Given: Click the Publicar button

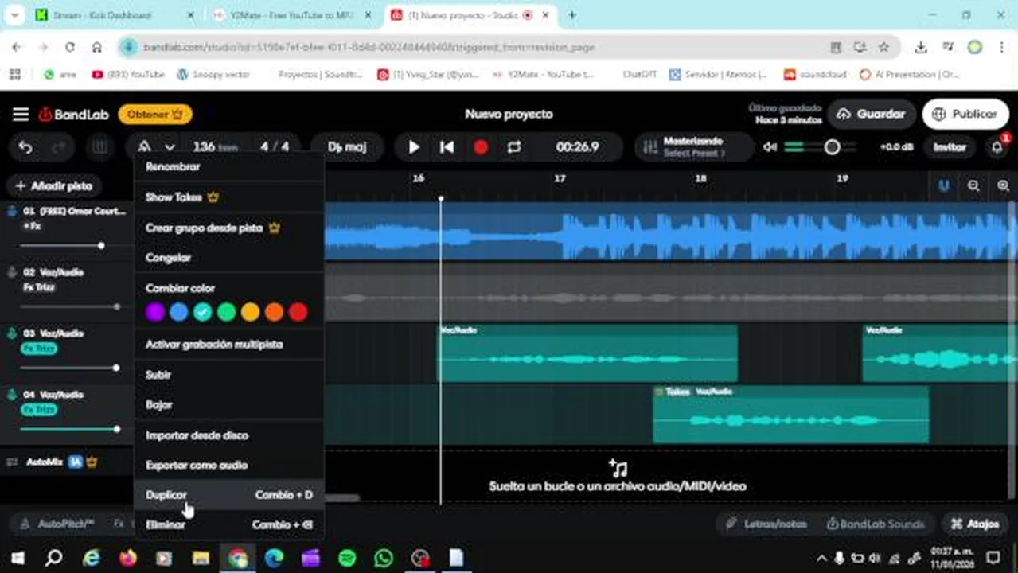Looking at the screenshot, I should [965, 114].
